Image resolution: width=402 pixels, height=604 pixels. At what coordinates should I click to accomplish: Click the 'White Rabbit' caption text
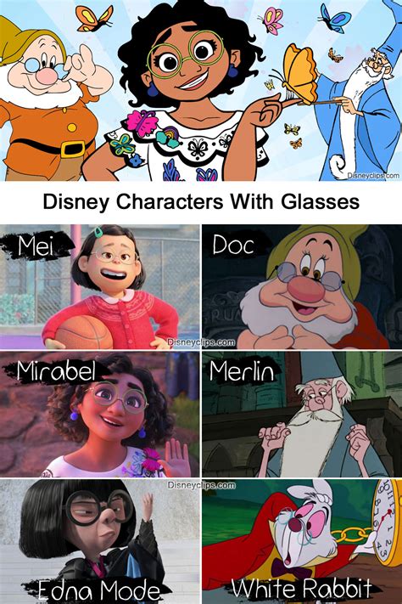coord(302,589)
